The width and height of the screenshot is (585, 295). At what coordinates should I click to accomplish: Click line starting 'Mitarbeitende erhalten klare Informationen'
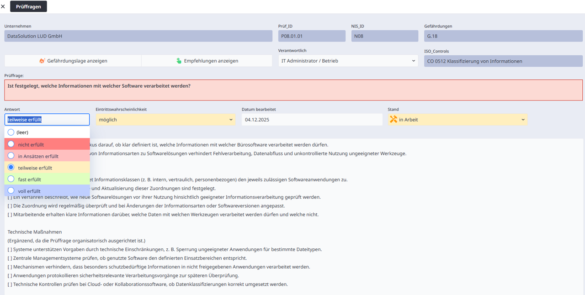[163, 215]
